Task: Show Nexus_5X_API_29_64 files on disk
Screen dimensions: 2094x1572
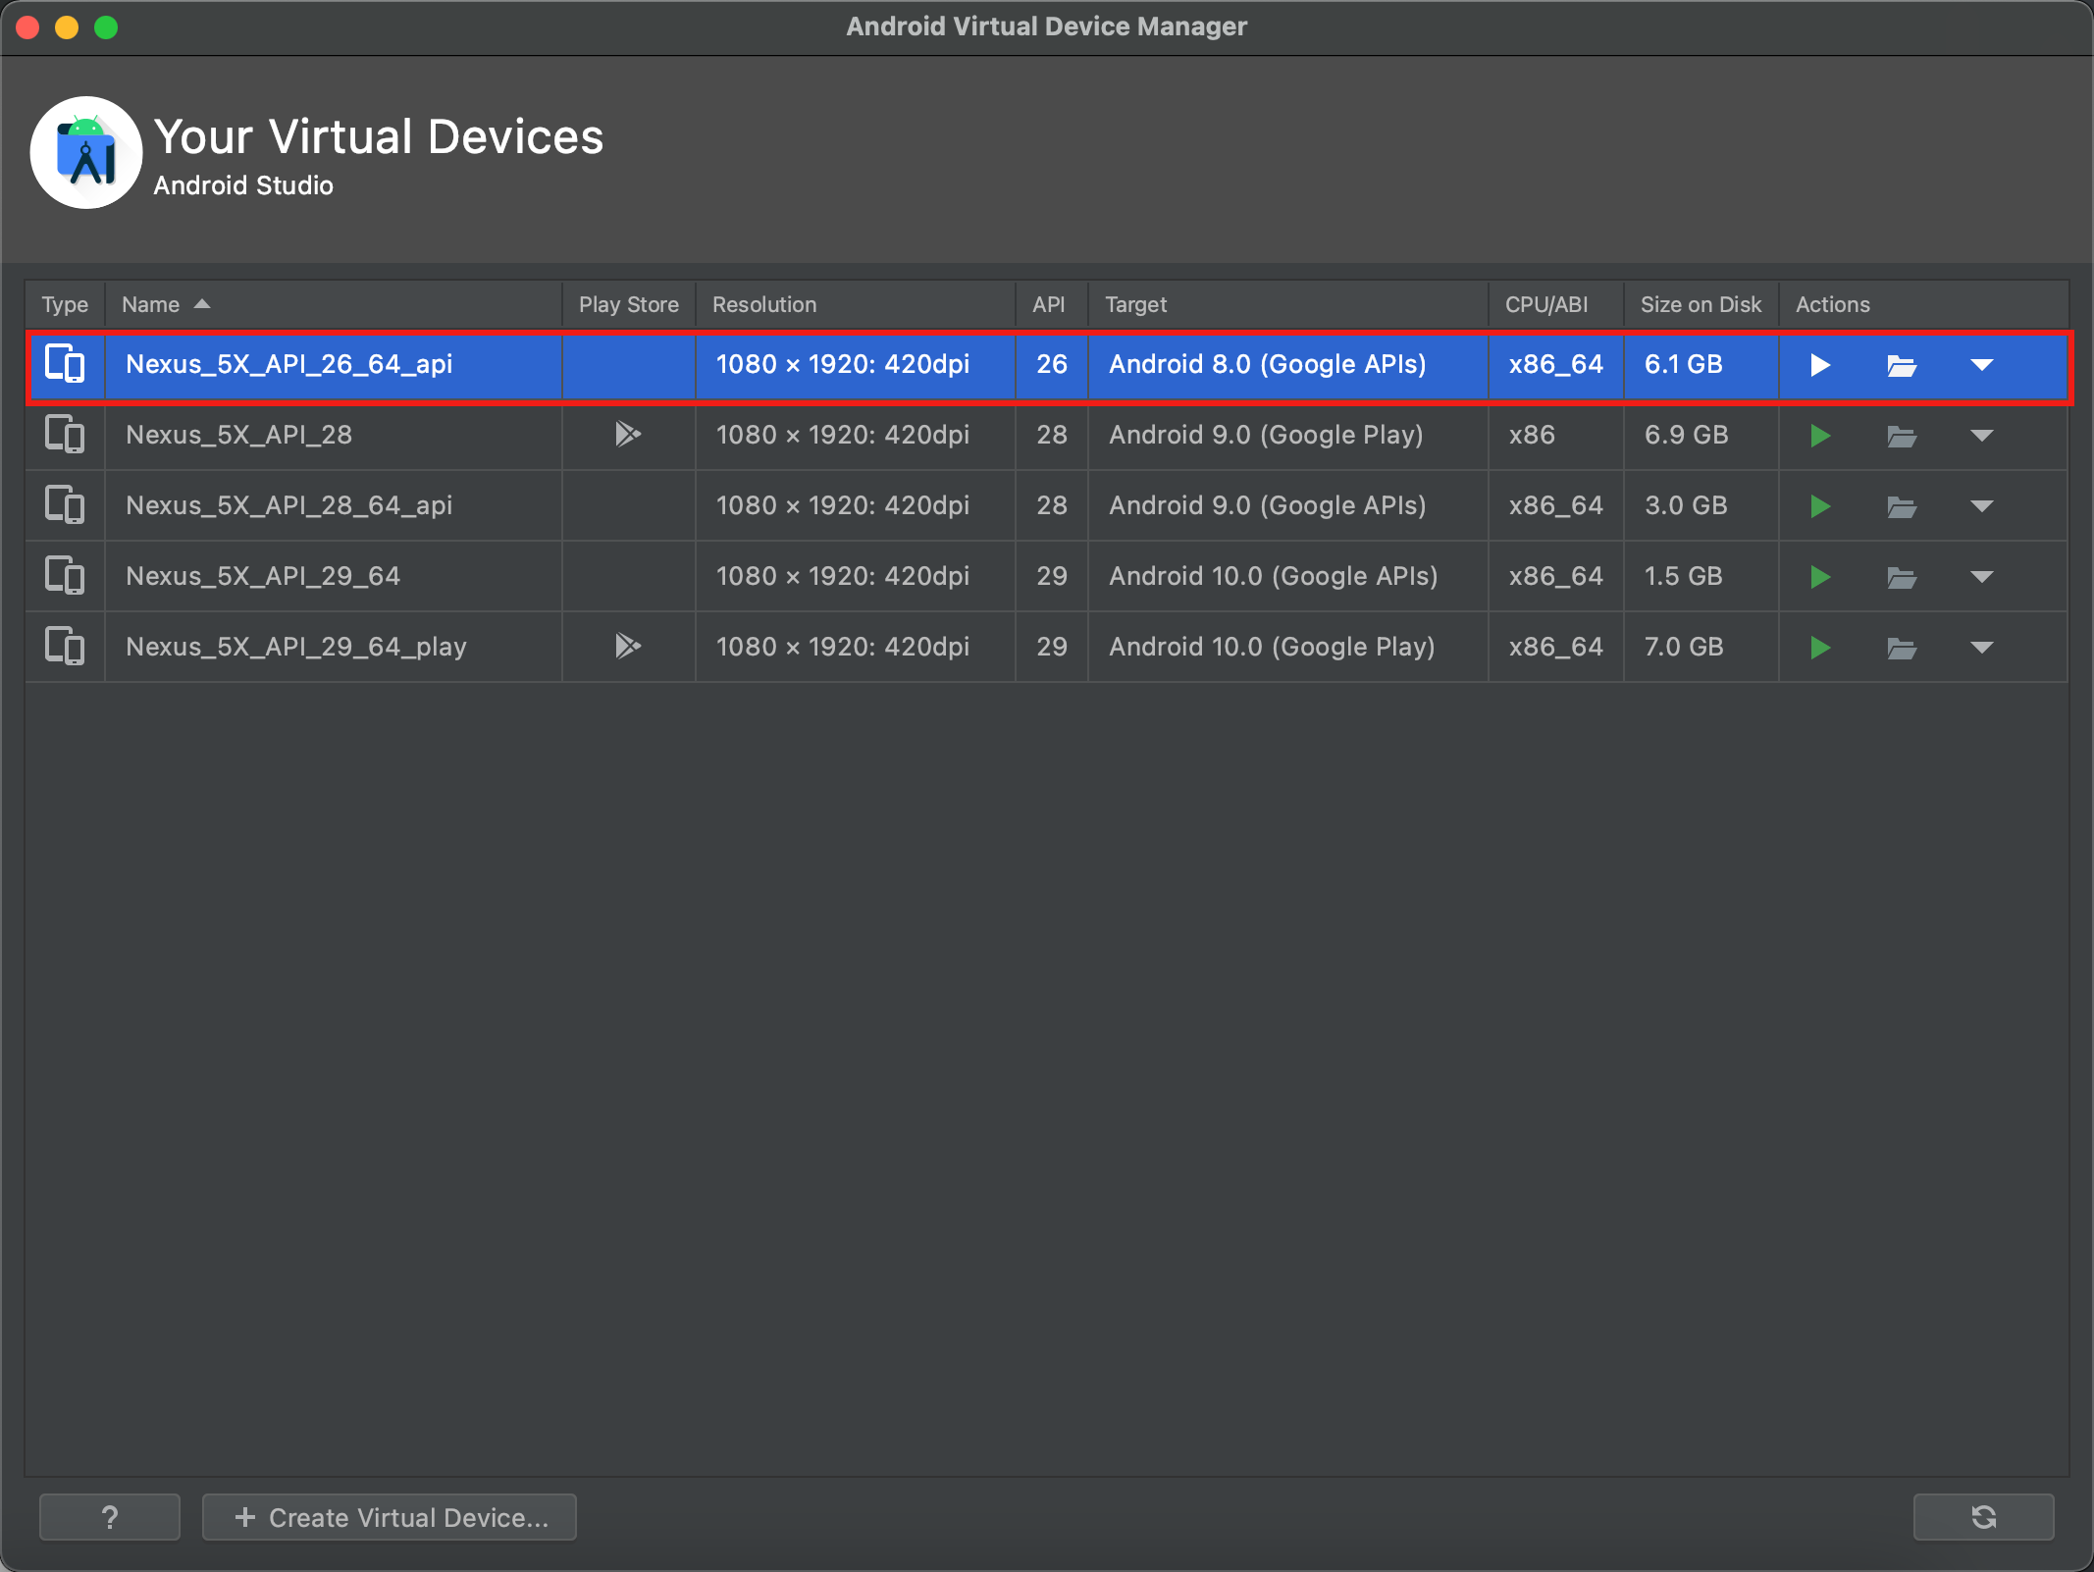Action: coord(1902,578)
